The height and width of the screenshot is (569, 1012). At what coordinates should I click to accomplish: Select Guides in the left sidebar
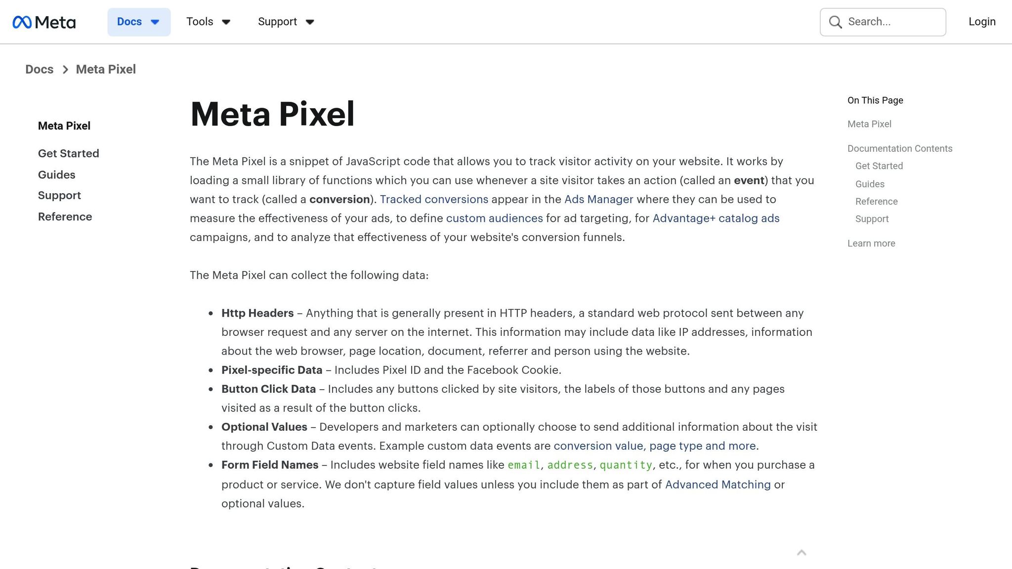pos(56,175)
